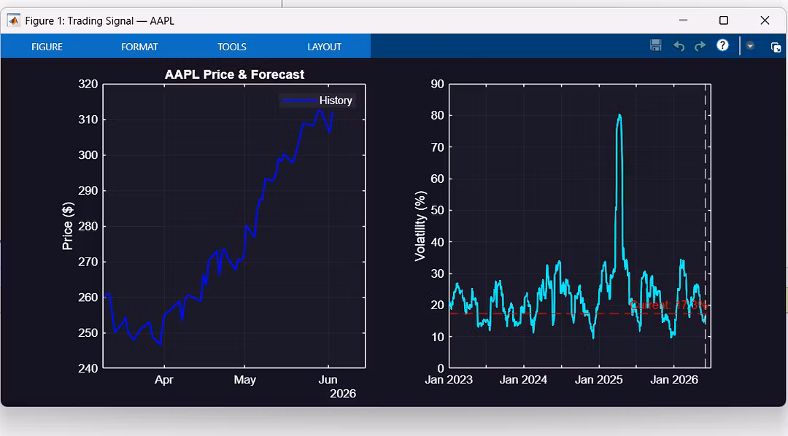Screen dimensions: 788x436
Task: Expand the toolstrip options dropdown arrow
Action: click(x=750, y=46)
